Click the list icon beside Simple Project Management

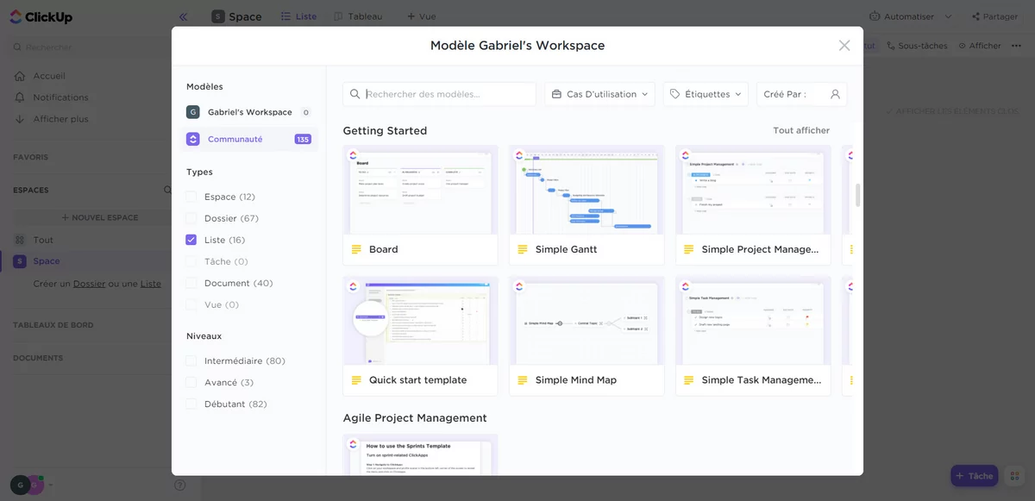pos(688,249)
